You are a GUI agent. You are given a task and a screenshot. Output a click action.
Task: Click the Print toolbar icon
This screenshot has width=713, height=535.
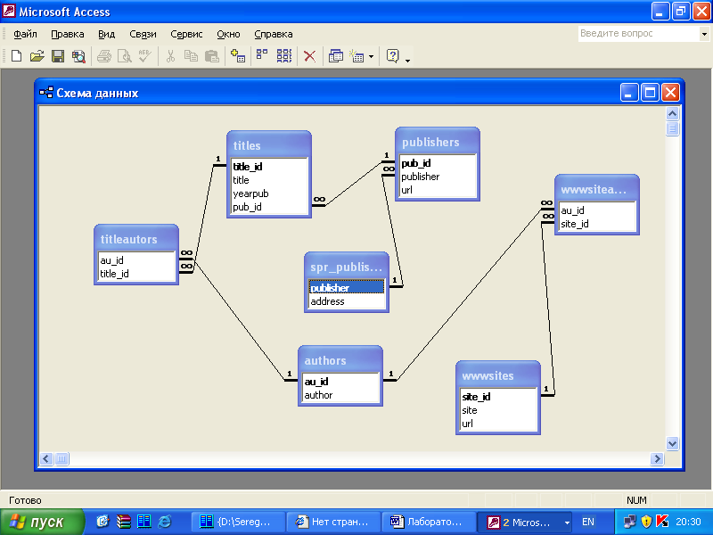click(x=104, y=56)
